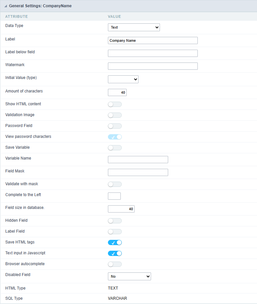This screenshot has height=304, width=257.
Task: Turn off Text input in Javascript
Action: [115, 253]
